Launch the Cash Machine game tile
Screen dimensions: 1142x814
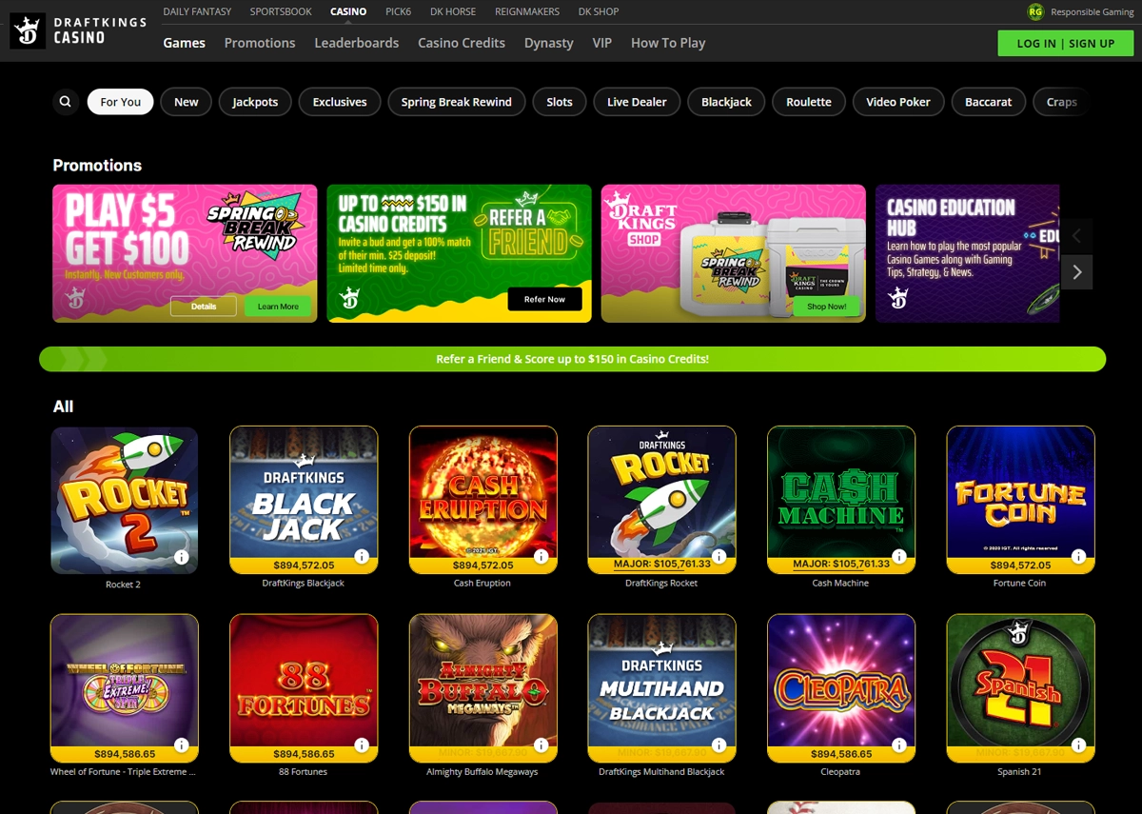tap(841, 500)
